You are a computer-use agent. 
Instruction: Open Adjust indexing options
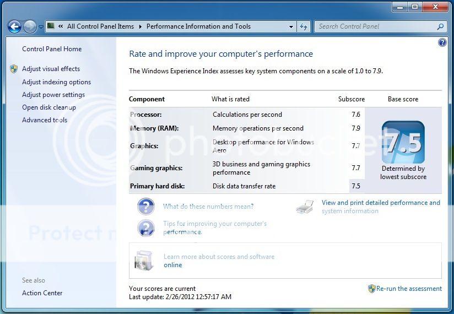pos(56,82)
